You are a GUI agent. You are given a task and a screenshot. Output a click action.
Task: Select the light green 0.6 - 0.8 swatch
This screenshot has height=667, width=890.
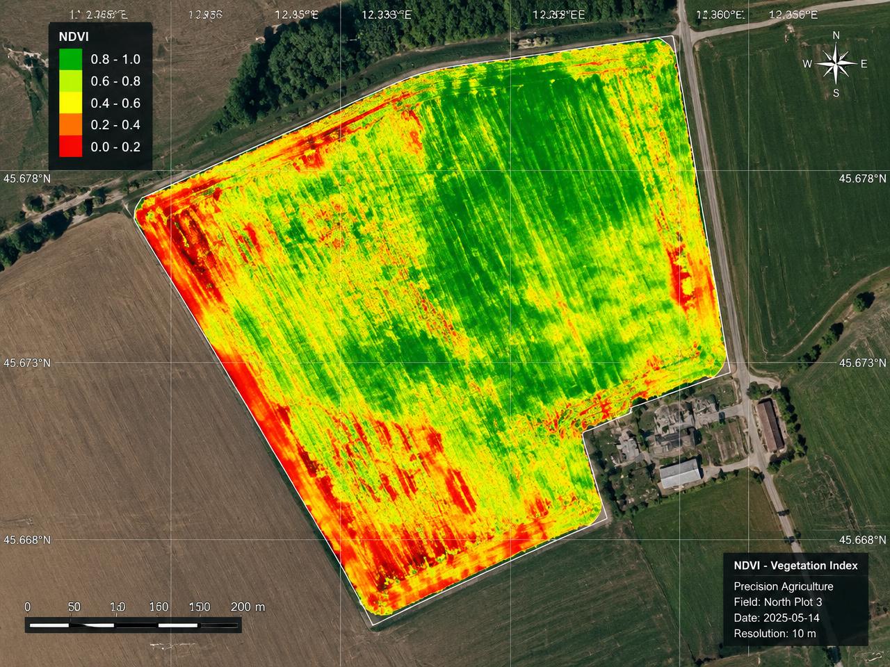pyautogui.click(x=70, y=81)
